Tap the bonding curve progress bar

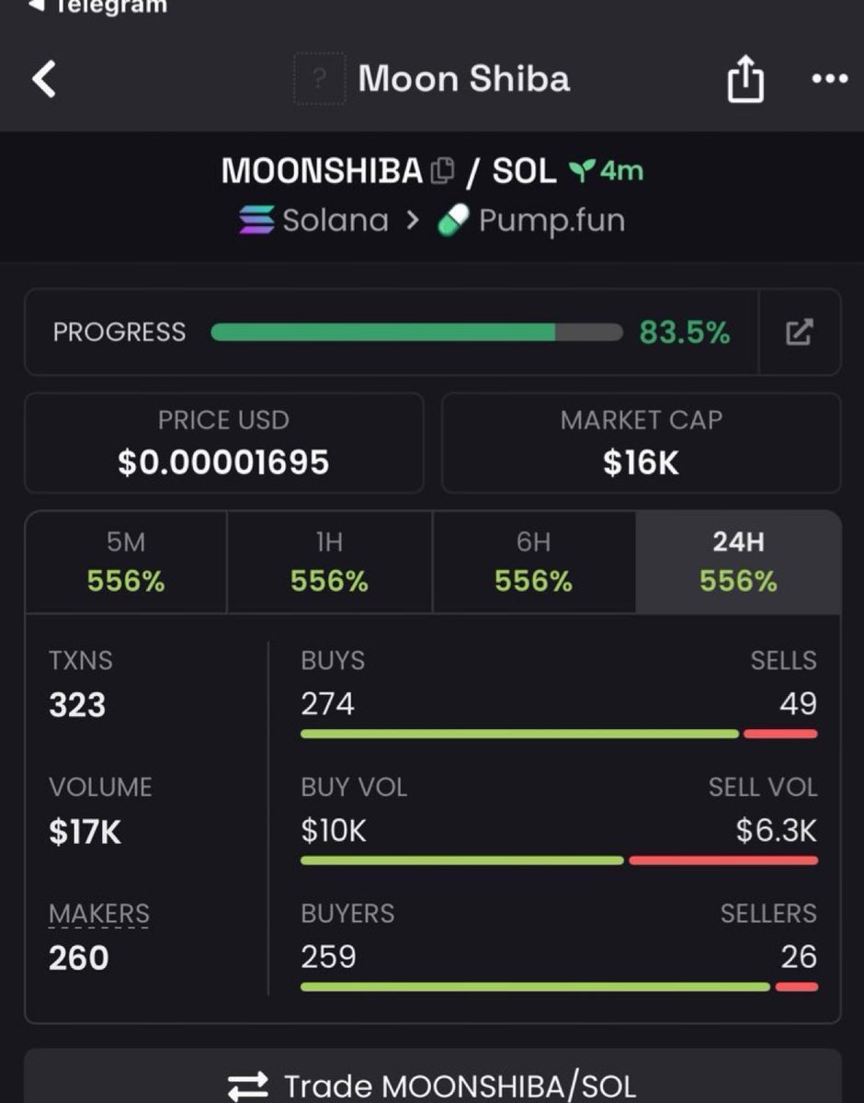[416, 332]
